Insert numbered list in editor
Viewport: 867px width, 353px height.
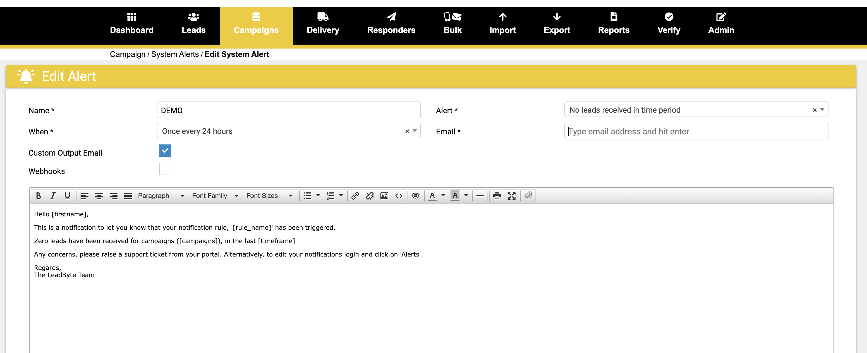[x=330, y=196]
